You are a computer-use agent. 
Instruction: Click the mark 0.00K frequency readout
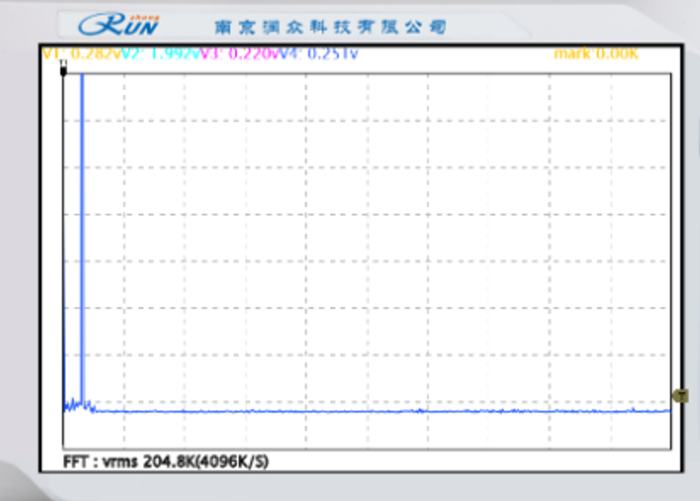[596, 54]
